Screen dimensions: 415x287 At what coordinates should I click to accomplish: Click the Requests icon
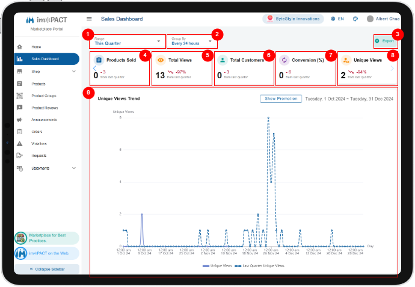click(x=20, y=155)
